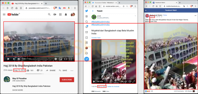Viewport: 198px width, 94px height.
Task: Select the aiek on Twitter tab
Action: (x=104, y=3)
